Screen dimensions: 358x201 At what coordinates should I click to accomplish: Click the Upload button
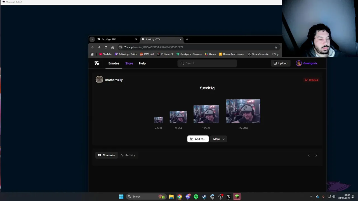[x=281, y=63]
